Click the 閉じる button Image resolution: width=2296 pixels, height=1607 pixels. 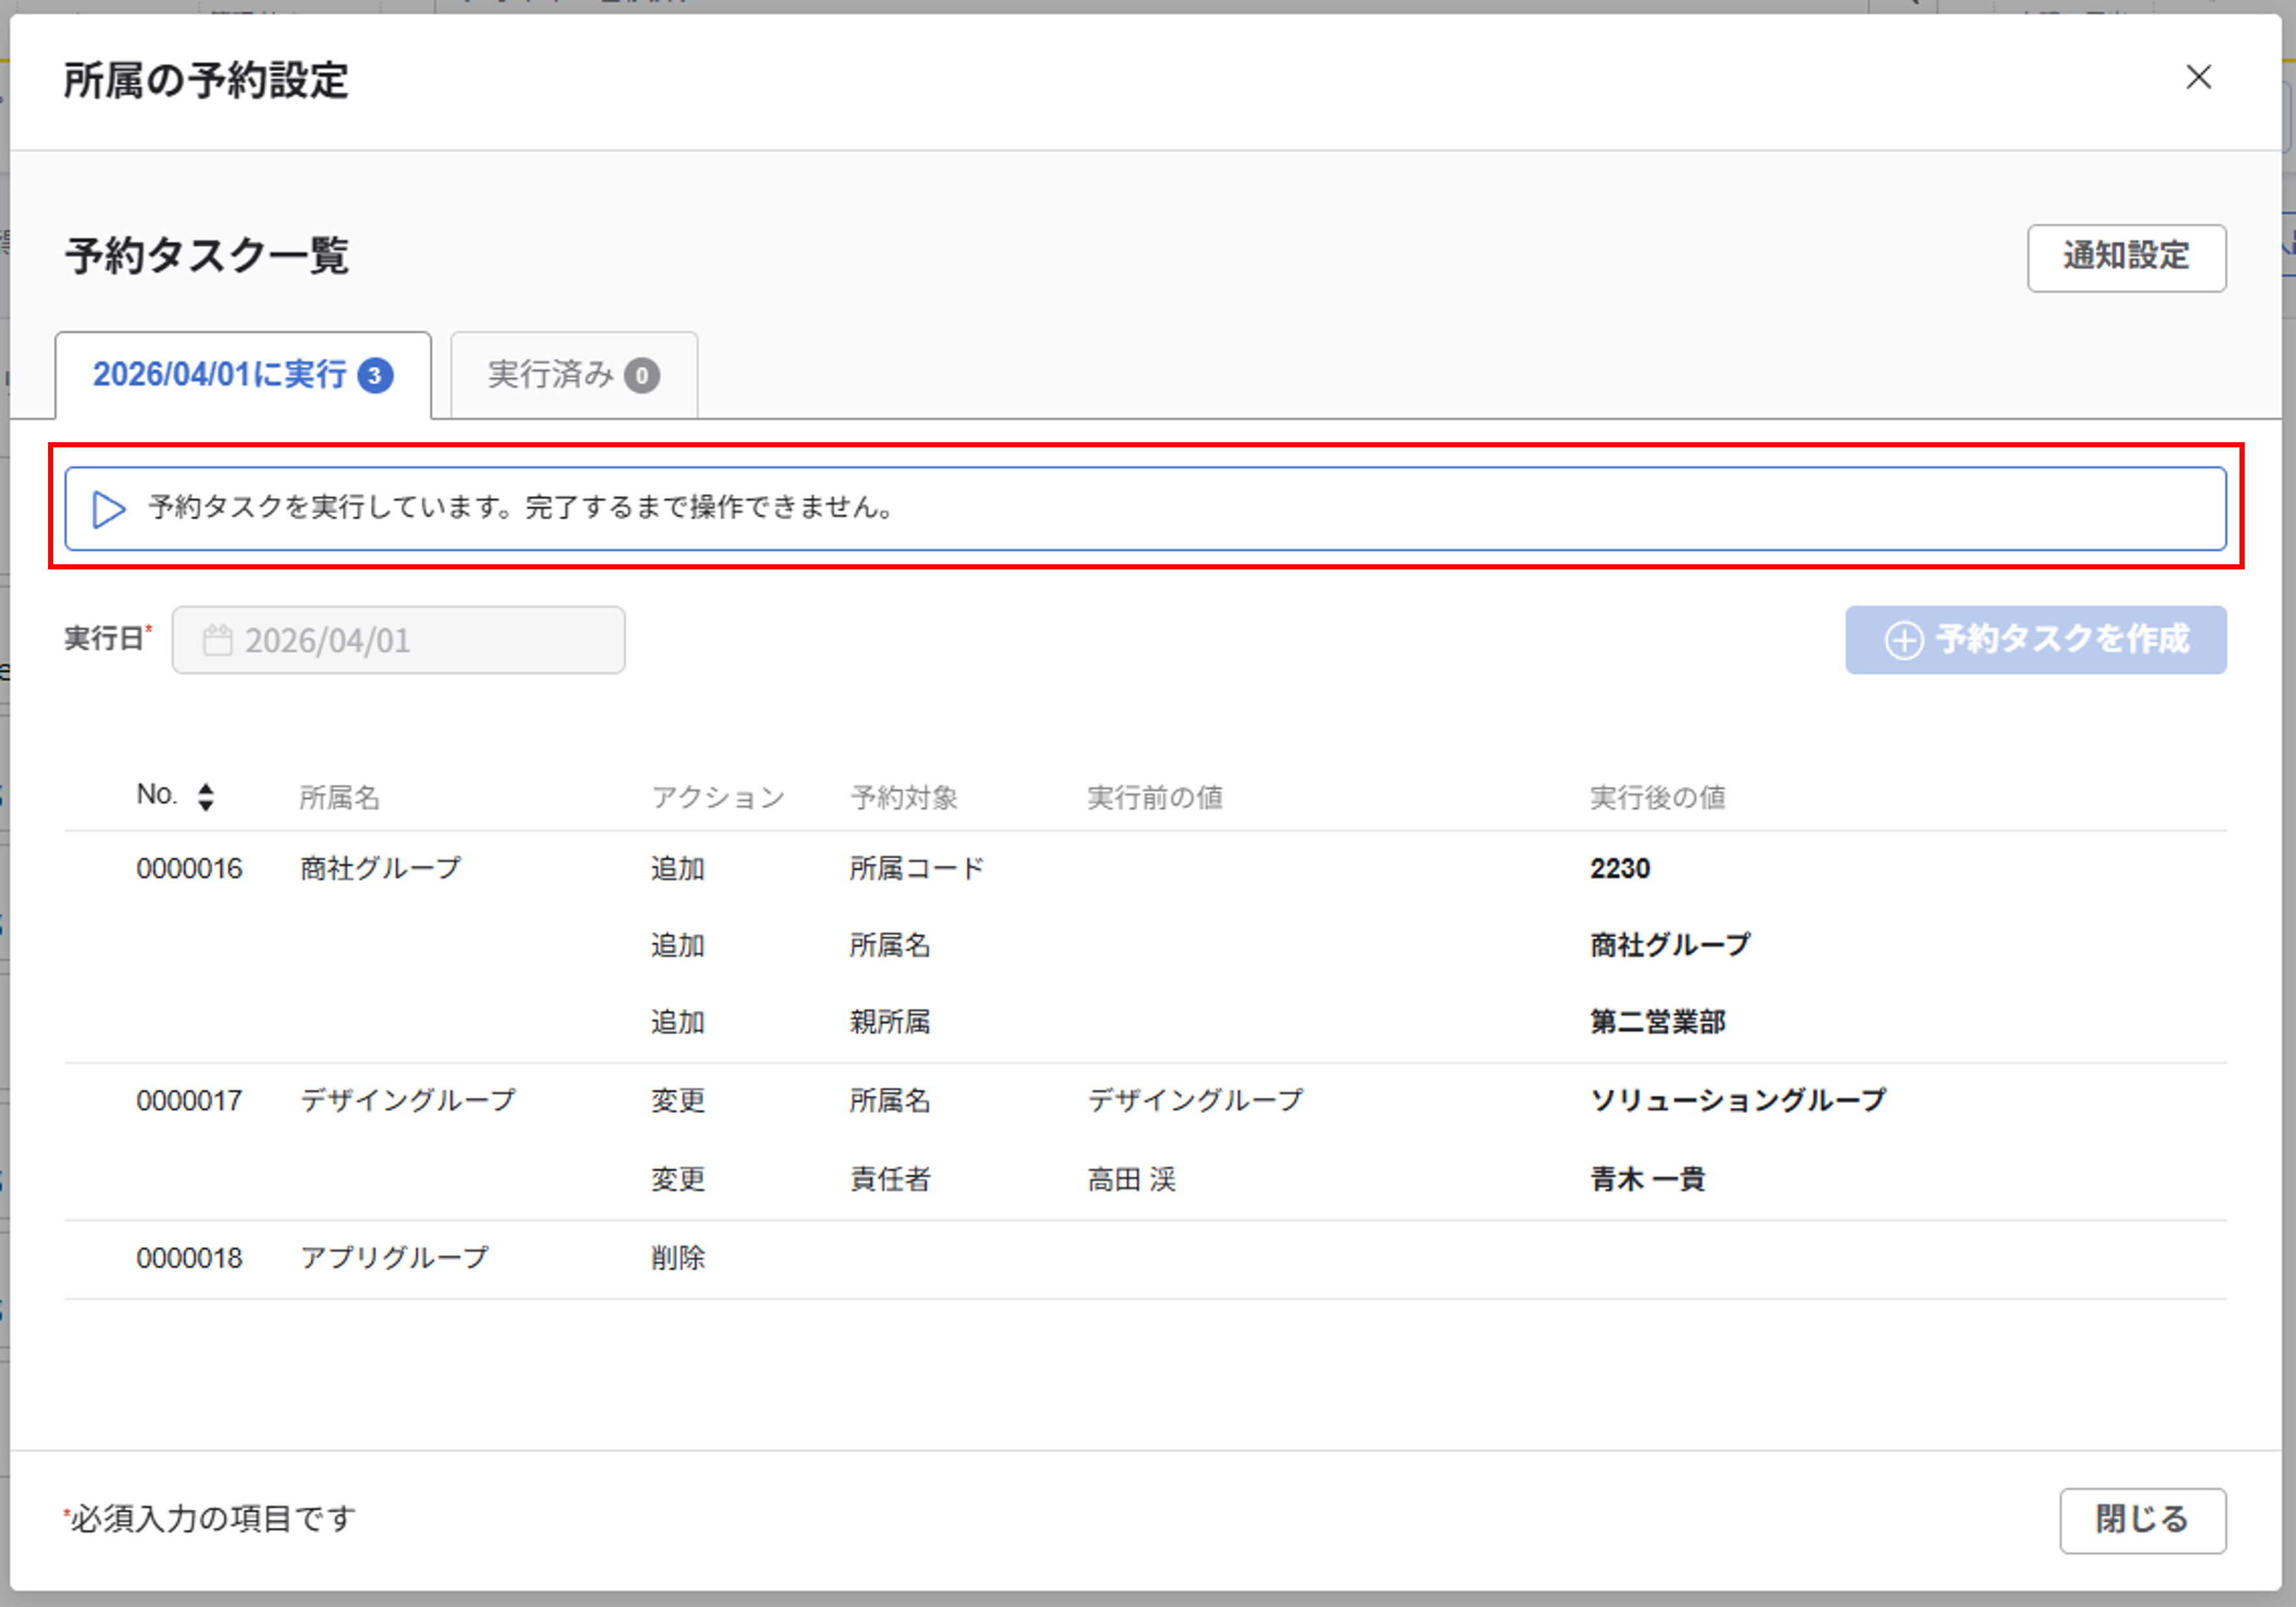click(x=2141, y=1519)
